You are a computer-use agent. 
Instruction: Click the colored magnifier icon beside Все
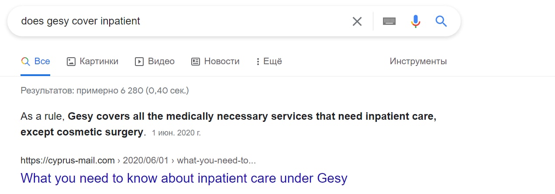coord(25,62)
